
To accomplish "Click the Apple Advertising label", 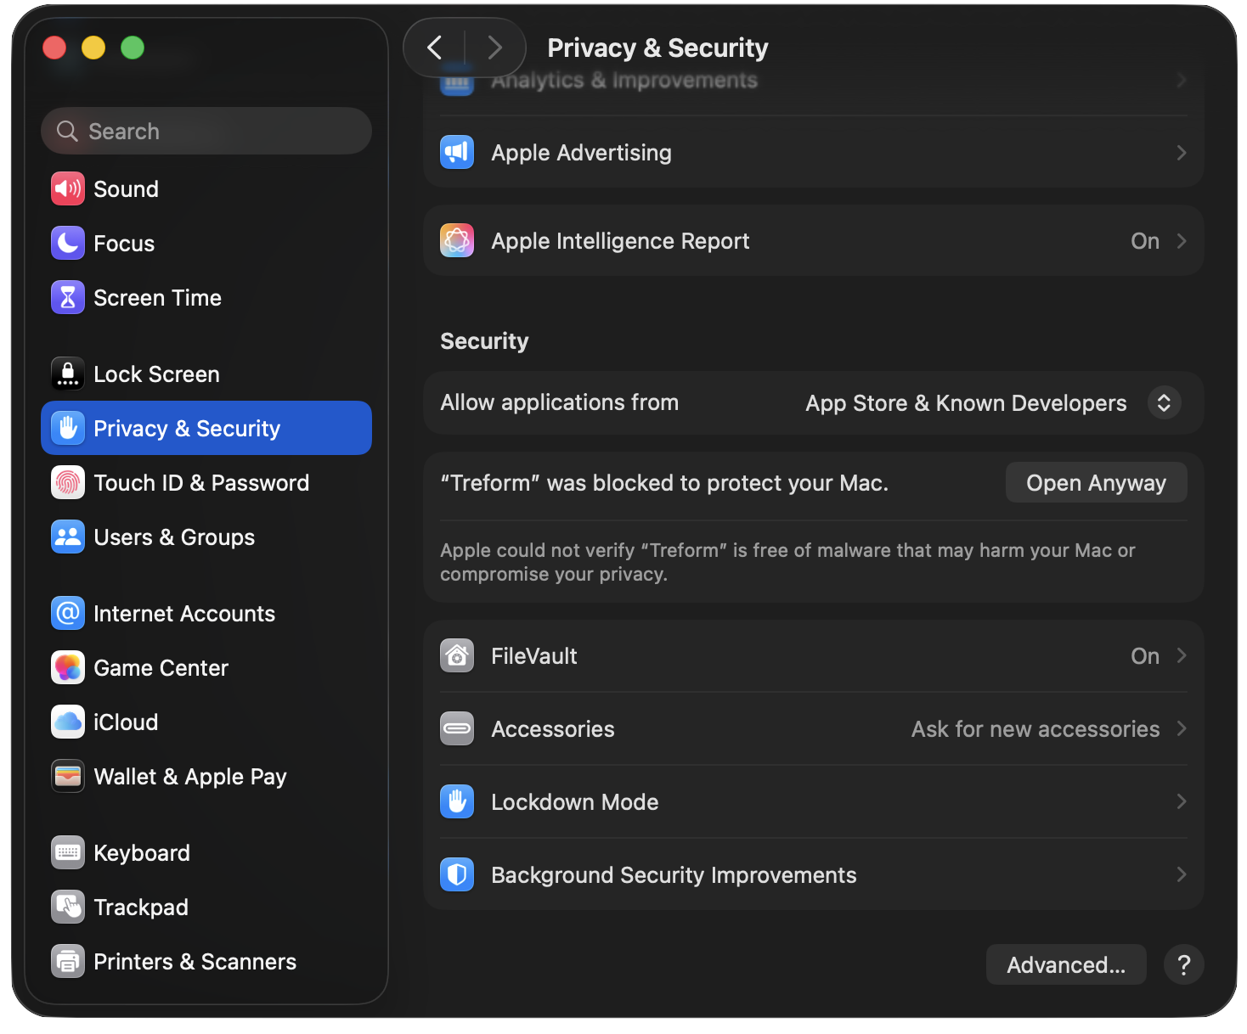I will point(581,153).
